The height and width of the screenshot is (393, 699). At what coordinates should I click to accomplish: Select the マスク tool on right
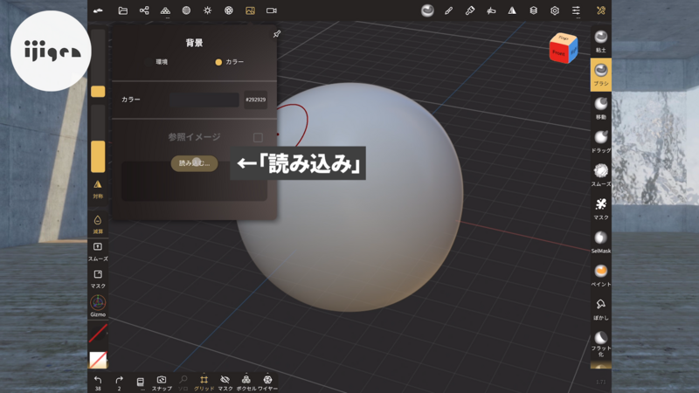coord(601,209)
